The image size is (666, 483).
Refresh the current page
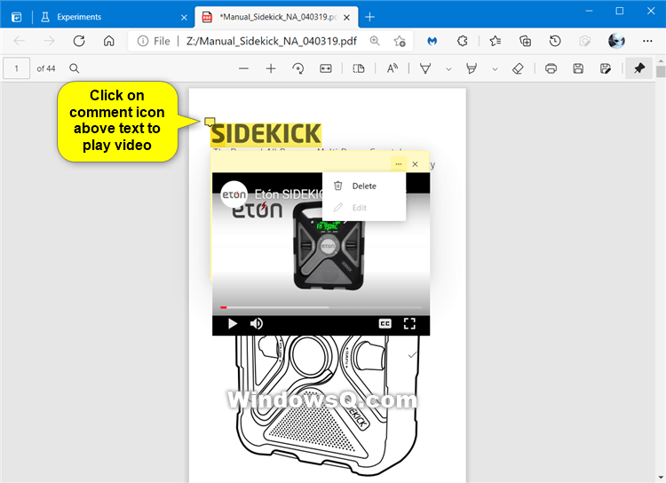pyautogui.click(x=79, y=41)
